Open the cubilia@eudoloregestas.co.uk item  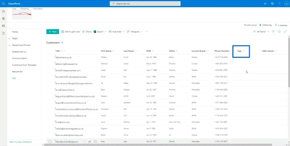tap(69, 129)
